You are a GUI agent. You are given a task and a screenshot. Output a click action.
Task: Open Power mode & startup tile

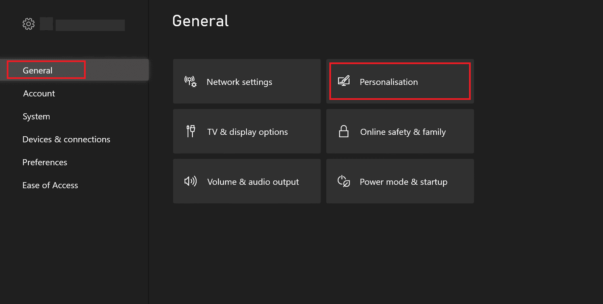pyautogui.click(x=400, y=181)
